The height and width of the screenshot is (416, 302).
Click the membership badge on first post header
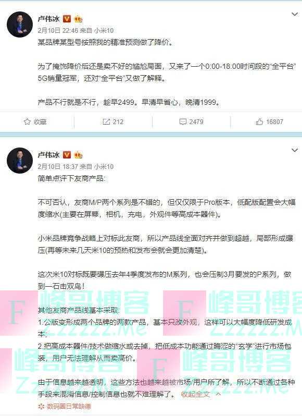78,19
